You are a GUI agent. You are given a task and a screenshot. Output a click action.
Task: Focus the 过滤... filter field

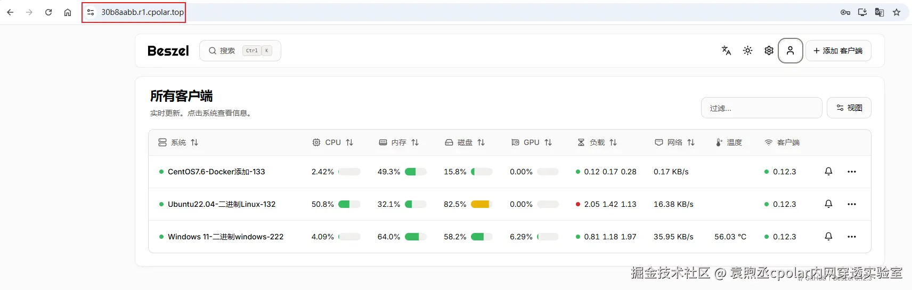coord(761,108)
